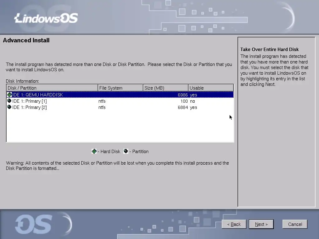319x239 pixels.
Task: Select the IDE 1: QEMU HARDDISK row
Action: [x=120, y=95]
